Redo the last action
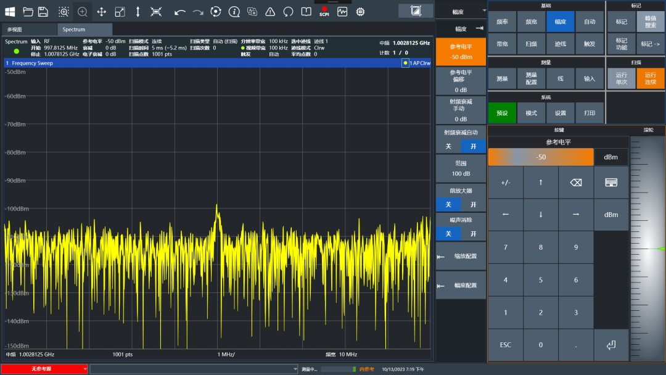 pos(198,12)
